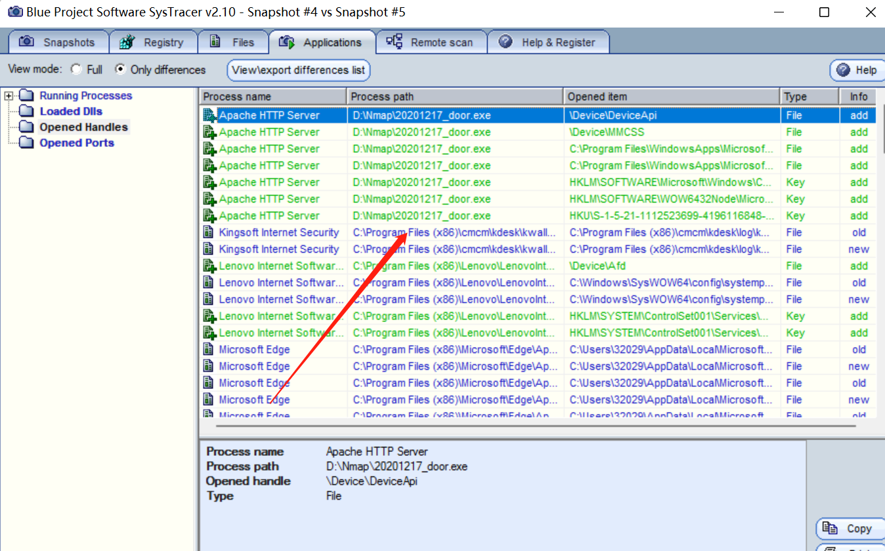Click the process icon of the \Device\DeviceApi row
The width and height of the screenshot is (885, 551).
(209, 115)
